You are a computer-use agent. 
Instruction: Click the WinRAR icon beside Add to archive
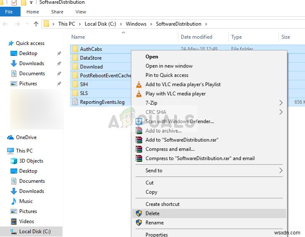[139, 131]
